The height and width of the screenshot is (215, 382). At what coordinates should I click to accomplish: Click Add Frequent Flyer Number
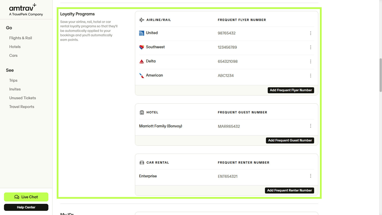[x=291, y=90]
